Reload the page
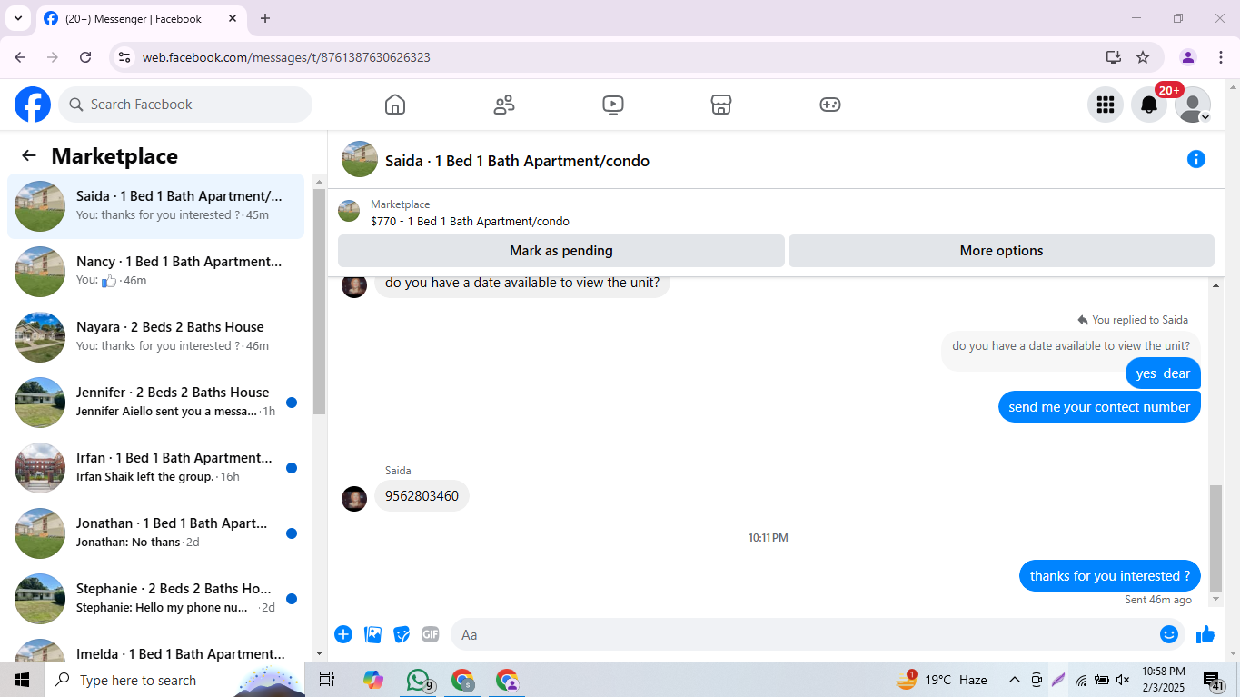The image size is (1240, 697). pos(85,57)
